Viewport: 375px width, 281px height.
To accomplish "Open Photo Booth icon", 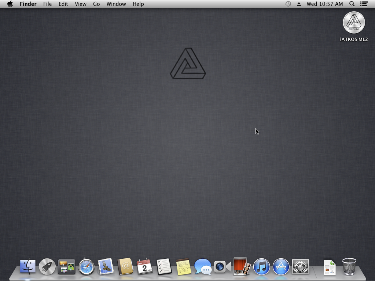I will pyautogui.click(x=242, y=266).
